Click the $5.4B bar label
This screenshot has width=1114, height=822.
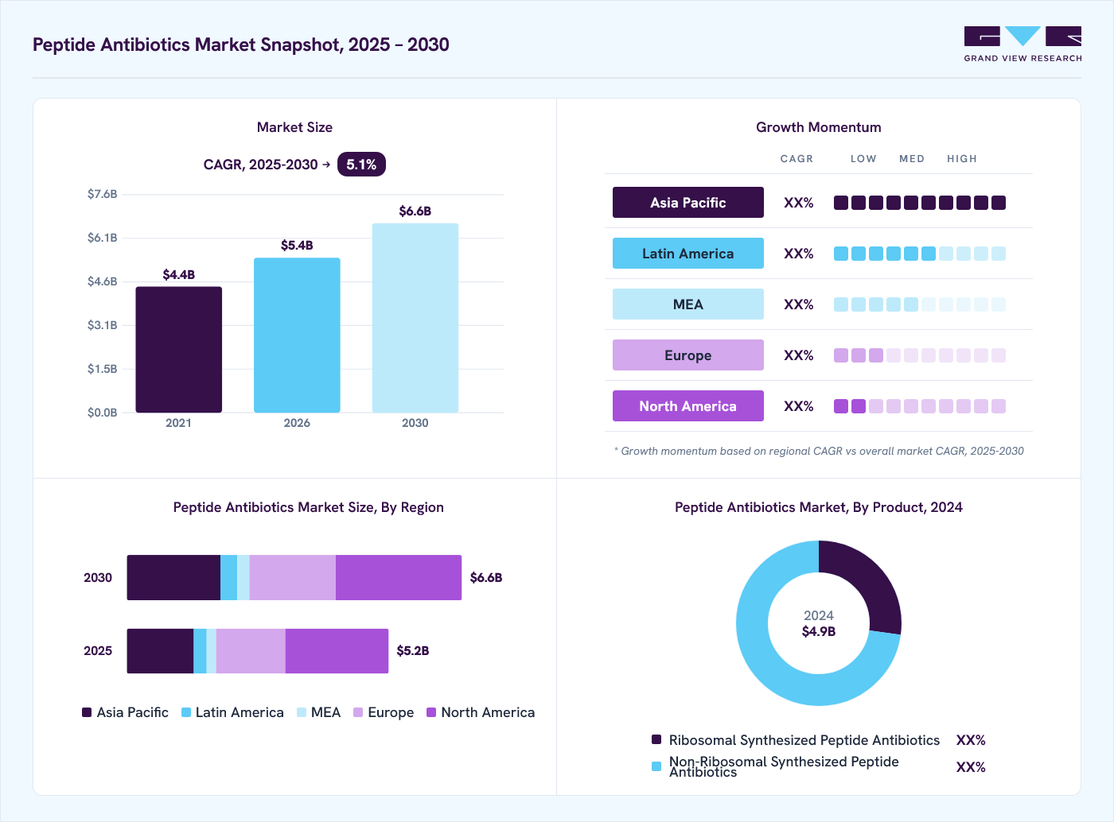click(297, 245)
